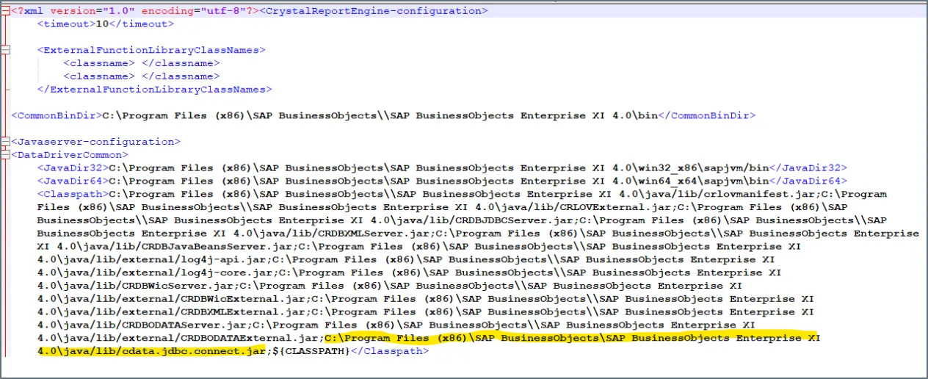Click the opening ExternalFunctionLibraryClassNames tag
928x379 pixels.
pos(151,50)
